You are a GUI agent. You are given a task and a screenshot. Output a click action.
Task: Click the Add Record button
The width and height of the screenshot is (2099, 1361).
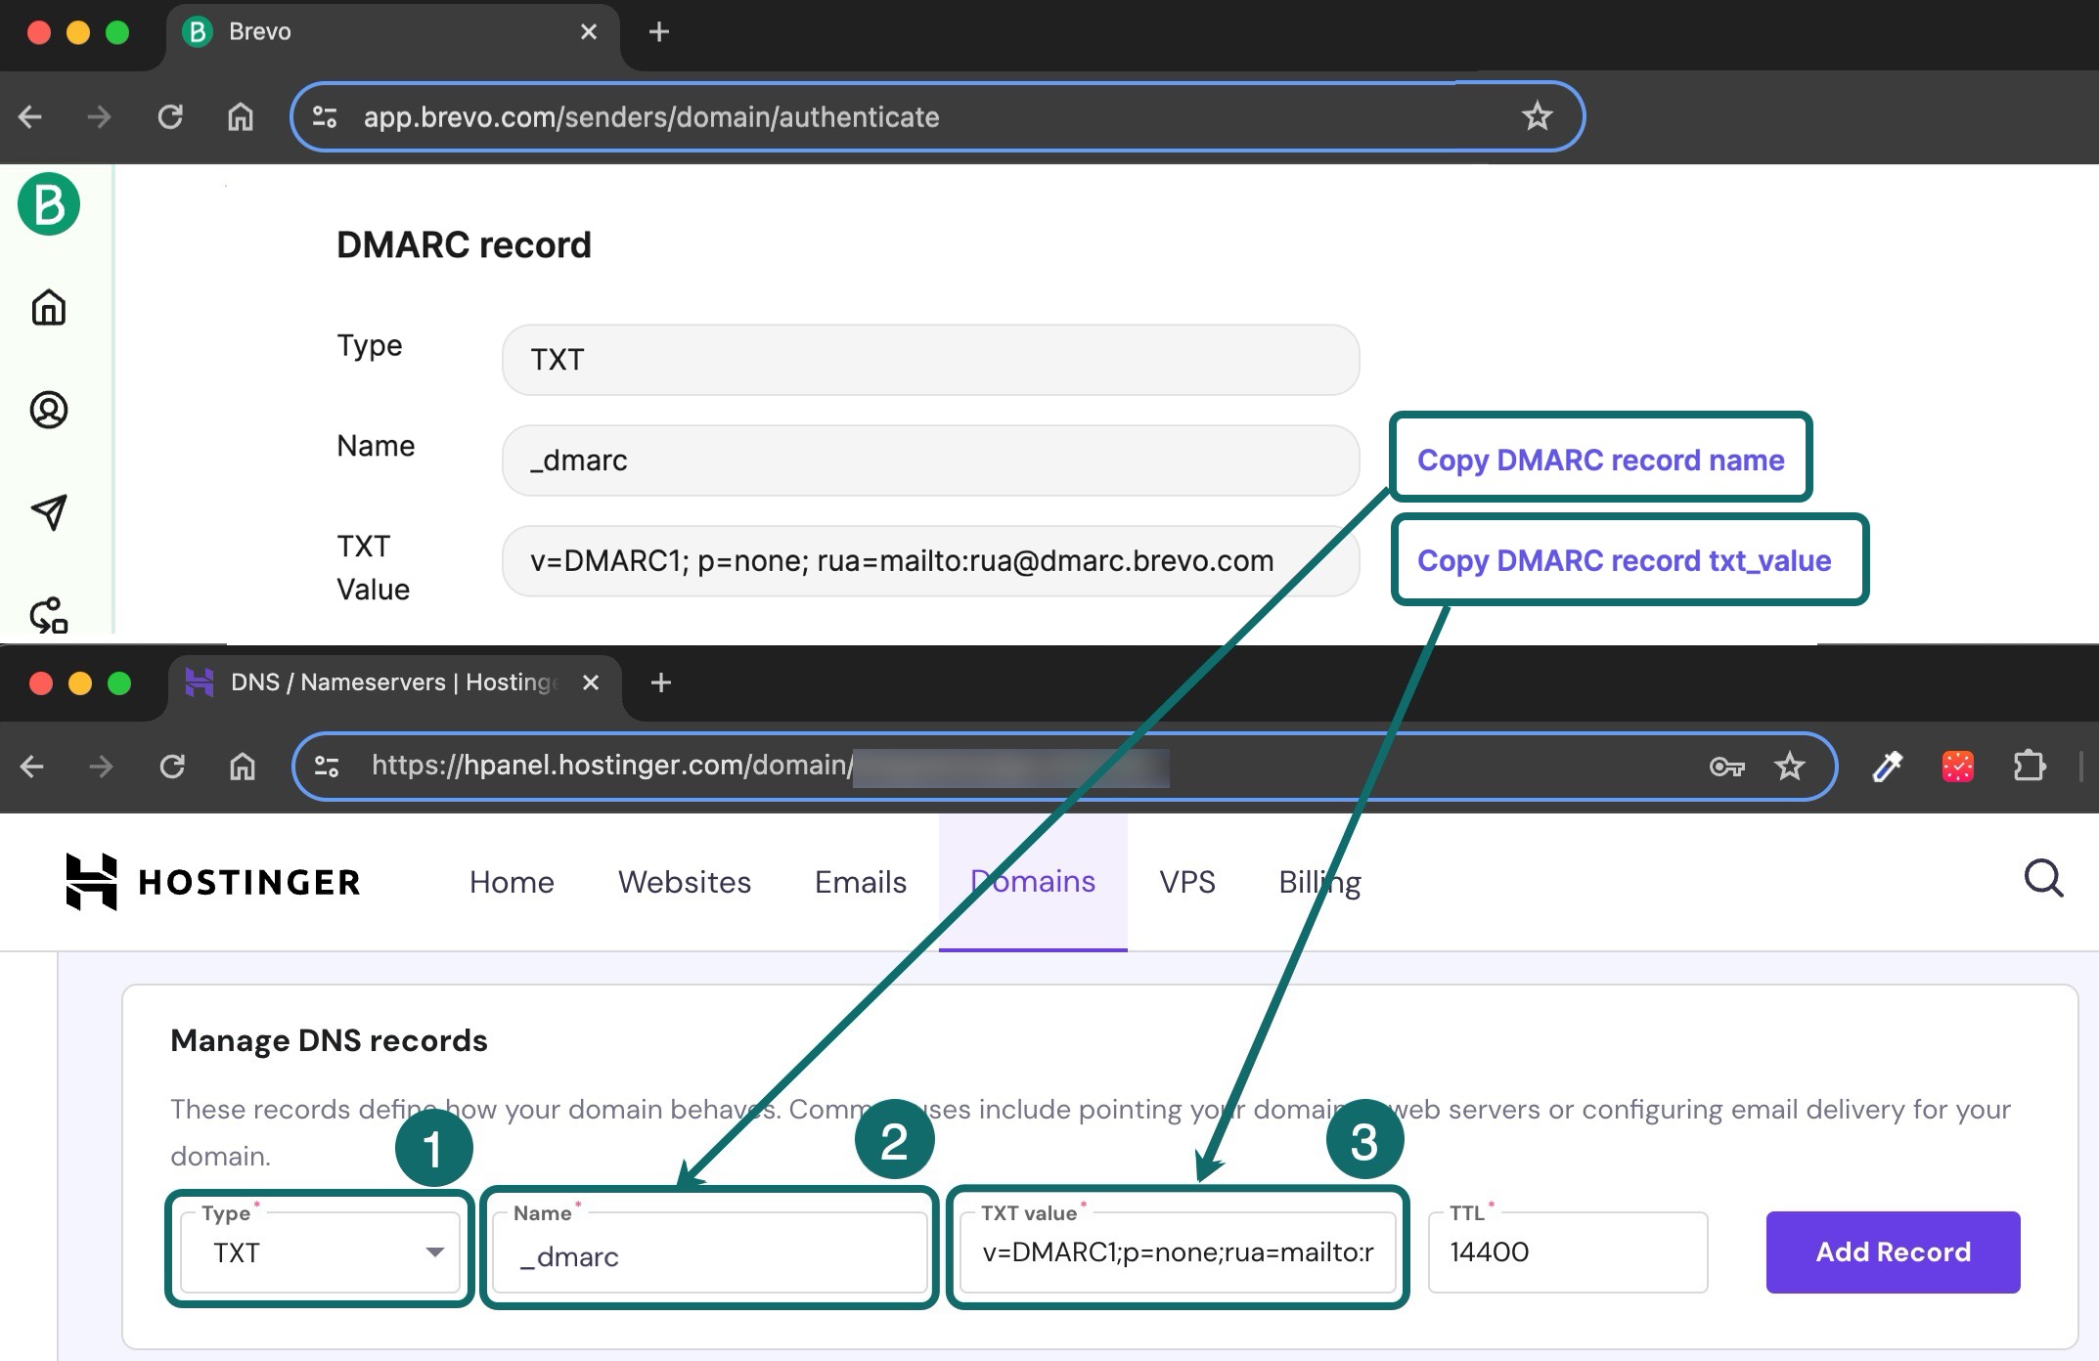coord(1893,1252)
